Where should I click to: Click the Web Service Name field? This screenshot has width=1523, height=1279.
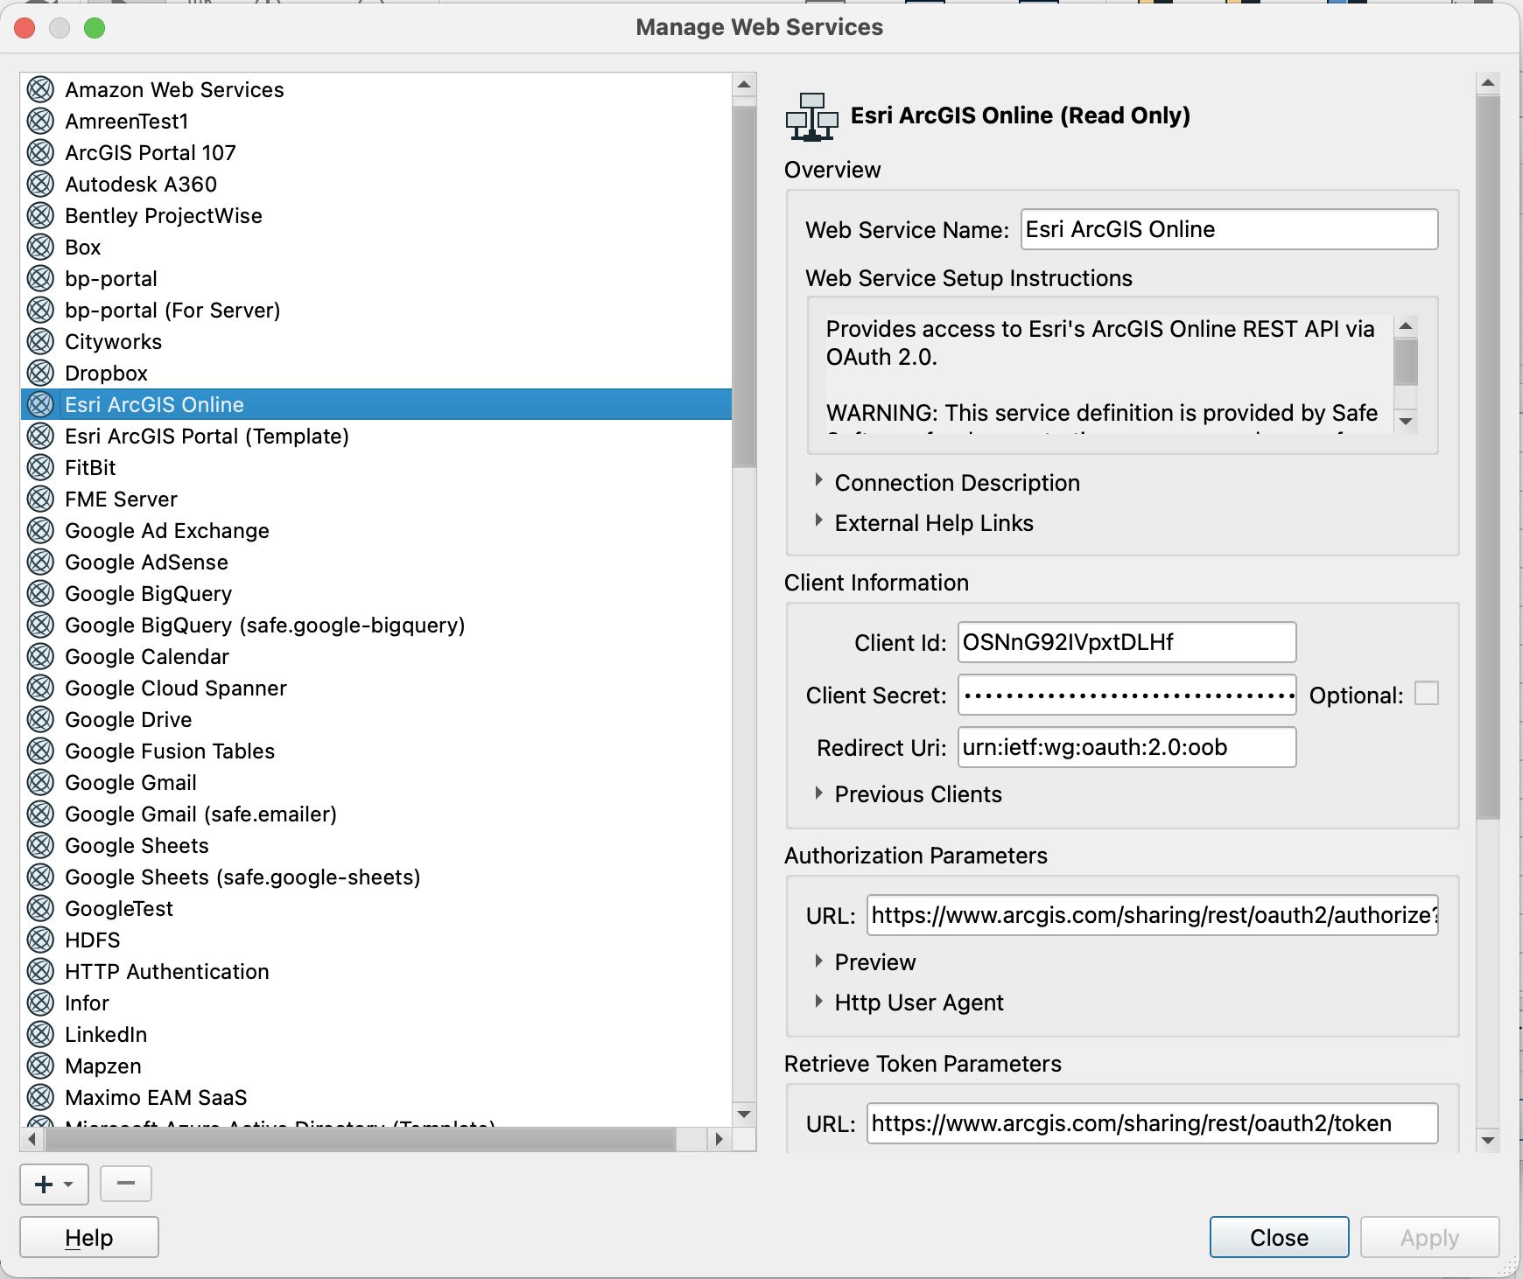tap(1229, 229)
